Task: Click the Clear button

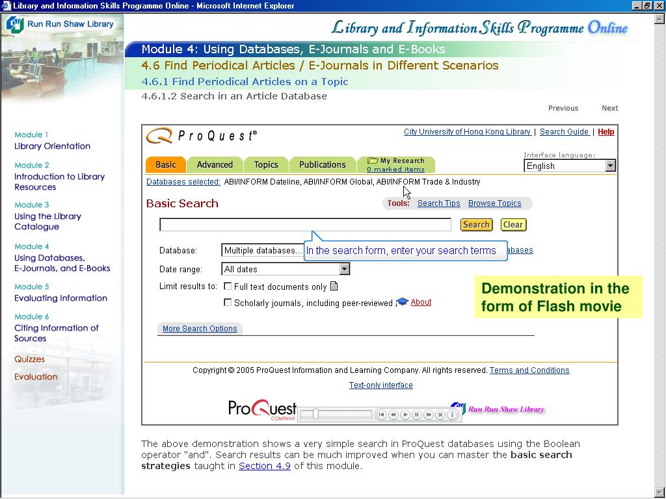Action: tap(513, 224)
